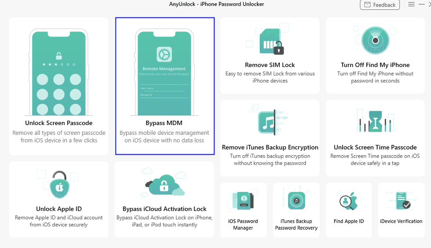Select Unlock Apple ID title
Viewport: 431px width, 248px height.
point(59,209)
